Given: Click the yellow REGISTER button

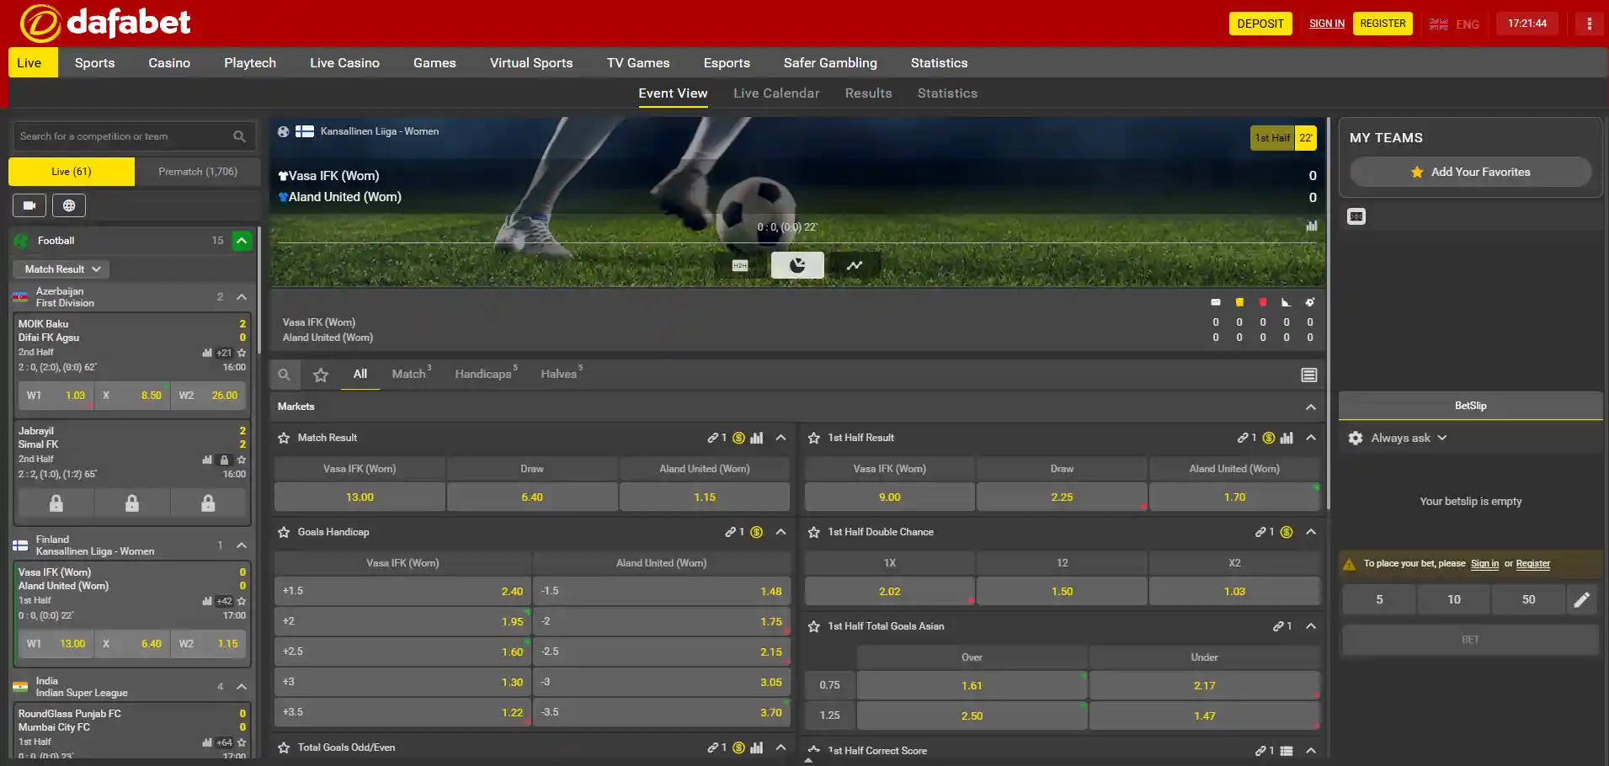Looking at the screenshot, I should tap(1383, 24).
